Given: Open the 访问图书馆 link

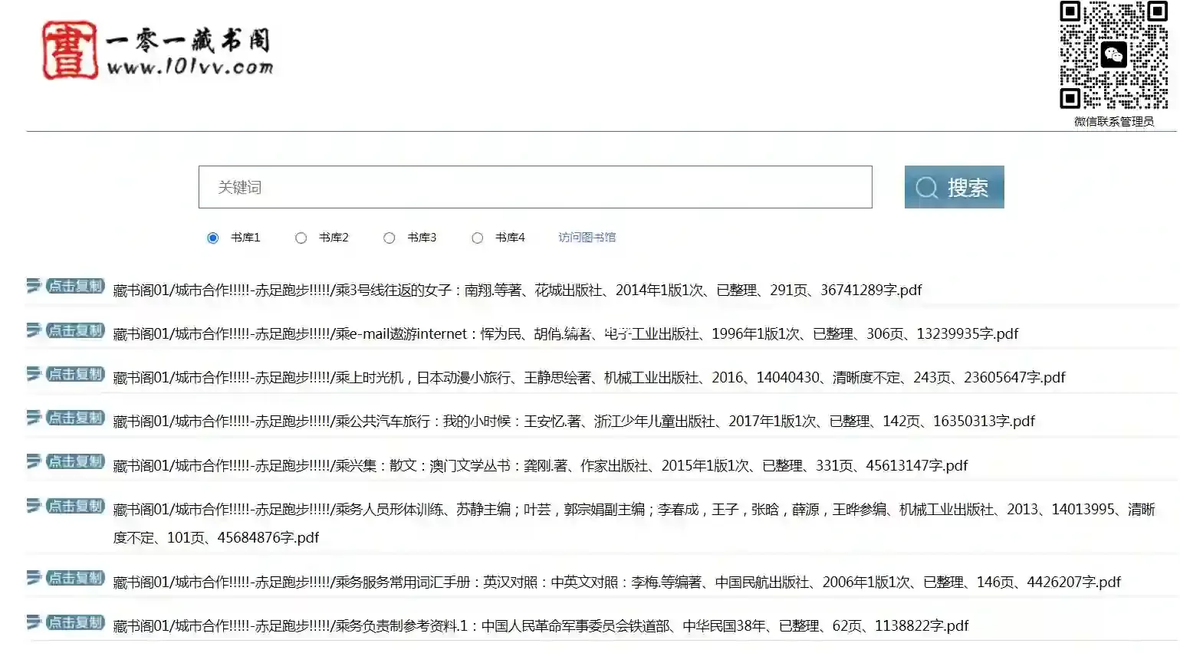Looking at the screenshot, I should point(587,238).
